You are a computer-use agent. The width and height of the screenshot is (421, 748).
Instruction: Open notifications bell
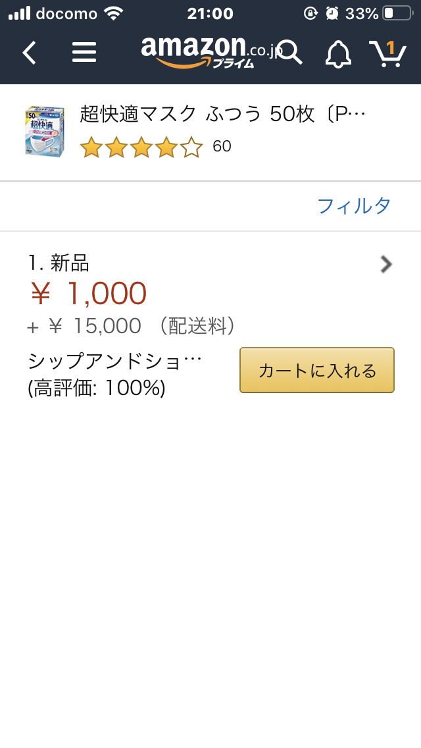click(338, 53)
